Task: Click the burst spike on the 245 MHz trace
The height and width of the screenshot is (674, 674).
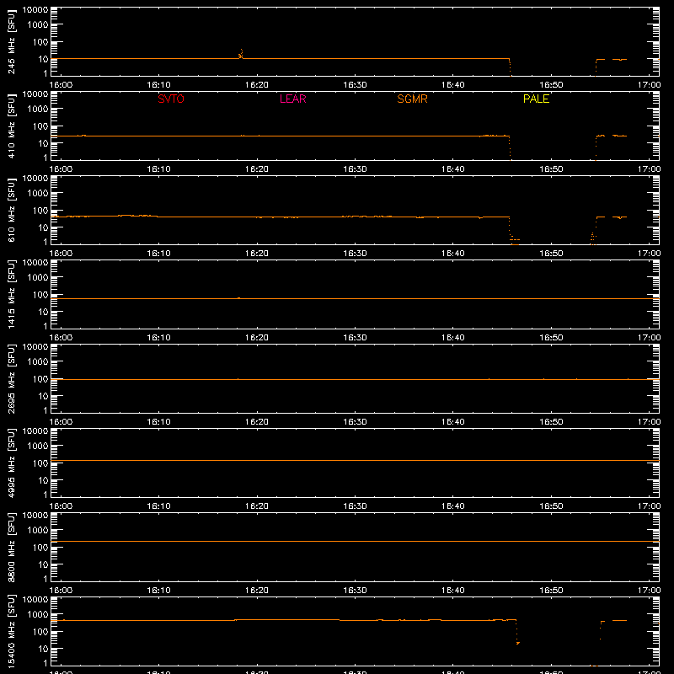Action: coord(241,54)
